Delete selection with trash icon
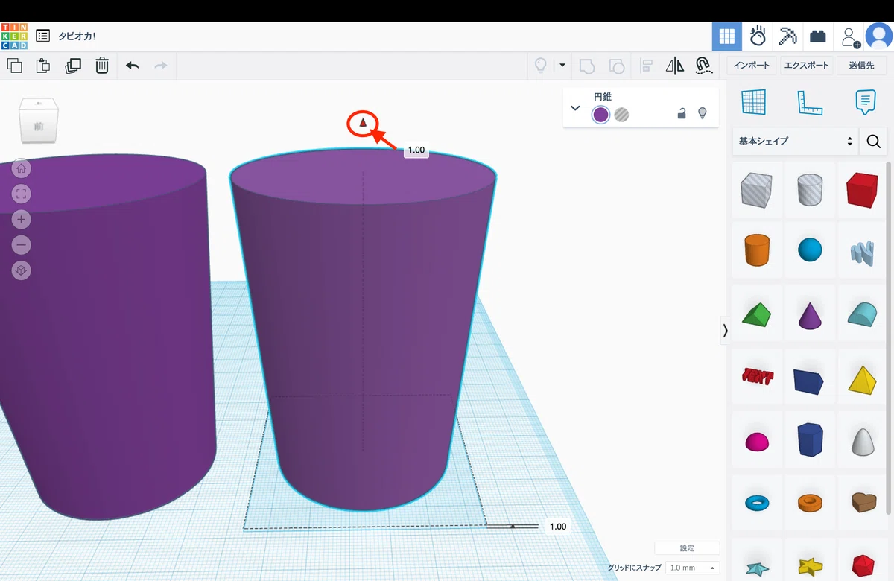 [102, 66]
